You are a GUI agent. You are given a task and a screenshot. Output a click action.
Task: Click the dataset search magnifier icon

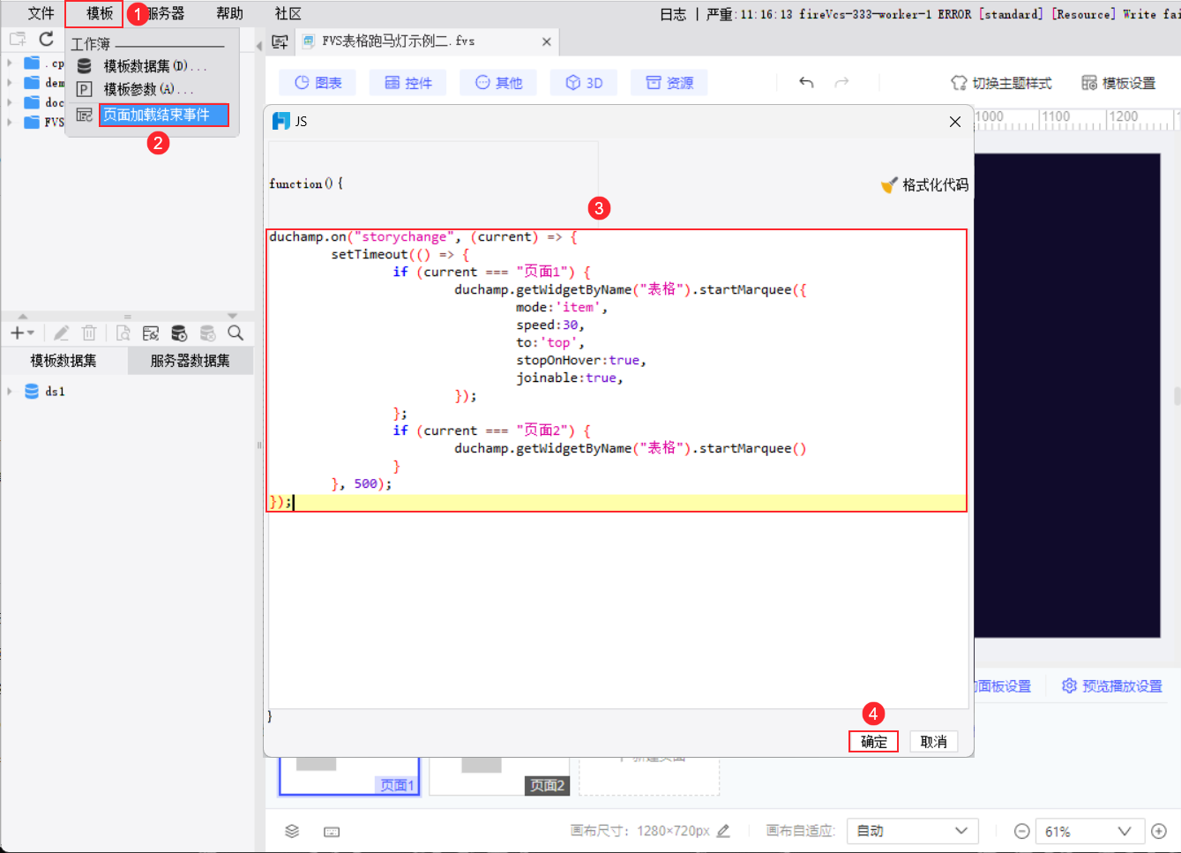pos(235,333)
